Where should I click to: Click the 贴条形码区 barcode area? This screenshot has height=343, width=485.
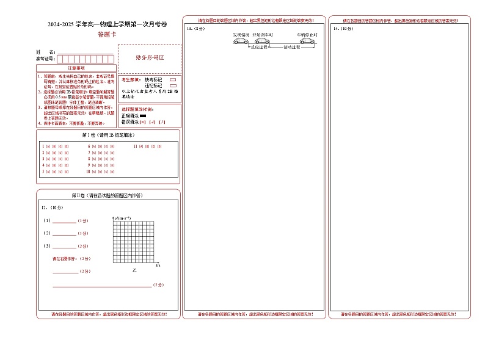click(x=149, y=57)
